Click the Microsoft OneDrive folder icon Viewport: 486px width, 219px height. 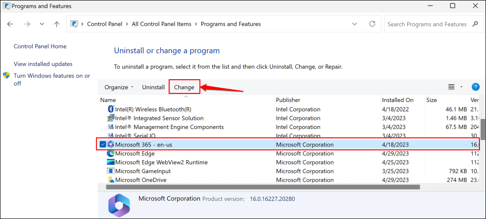point(111,180)
